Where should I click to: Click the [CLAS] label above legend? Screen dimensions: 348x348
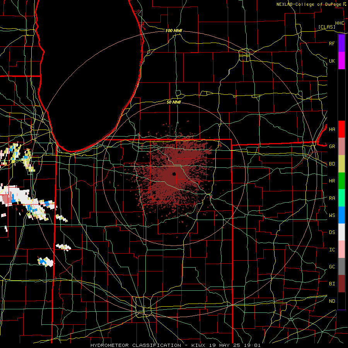(x=327, y=27)
